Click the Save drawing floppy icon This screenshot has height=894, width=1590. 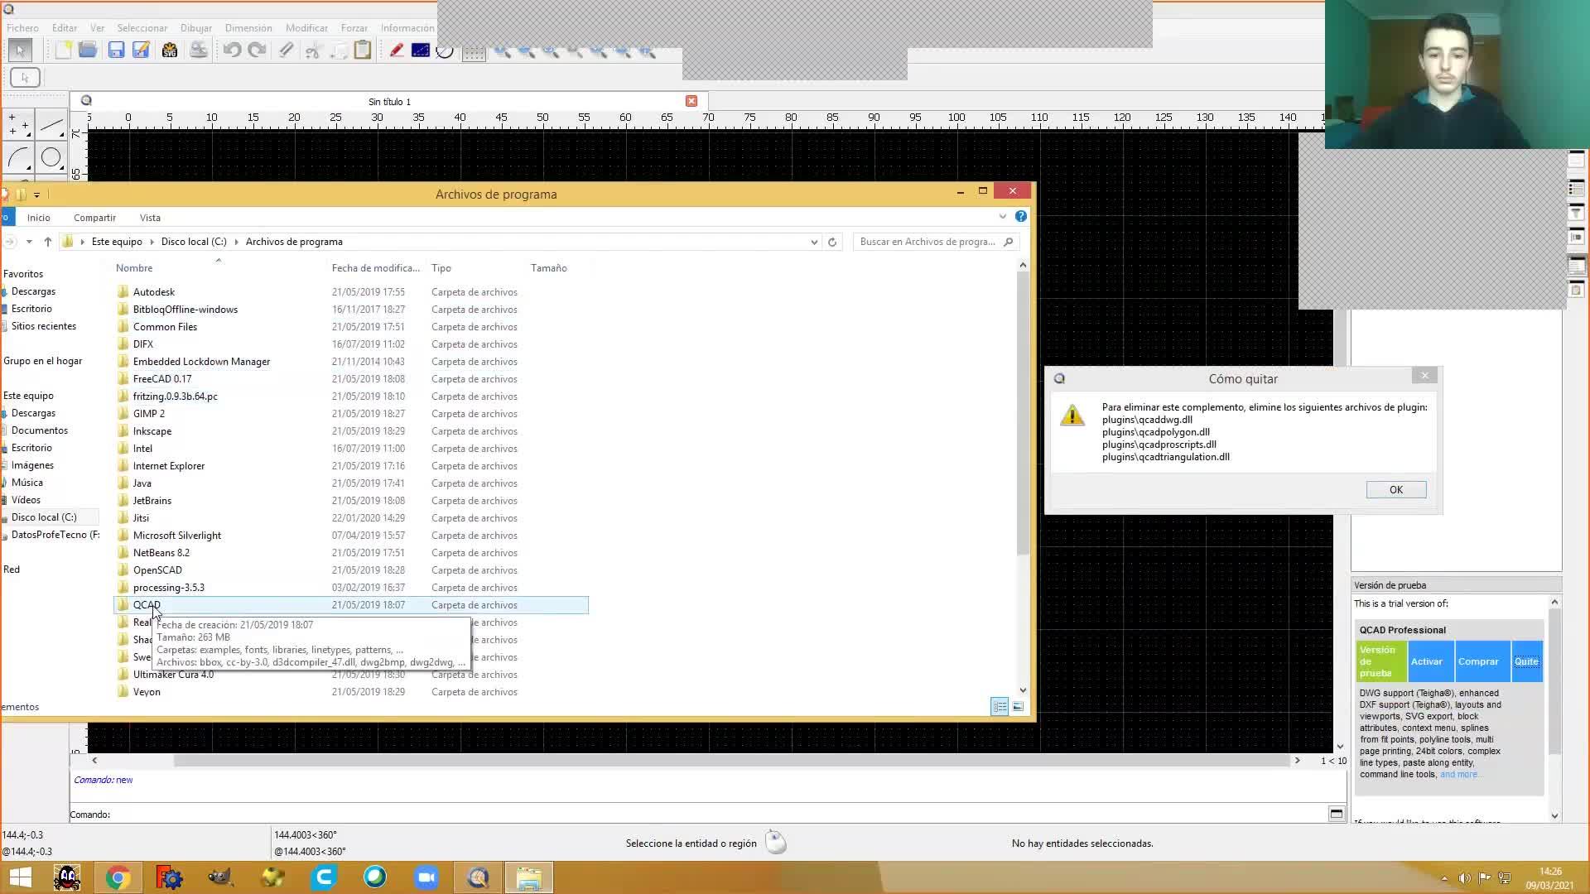coord(116,50)
